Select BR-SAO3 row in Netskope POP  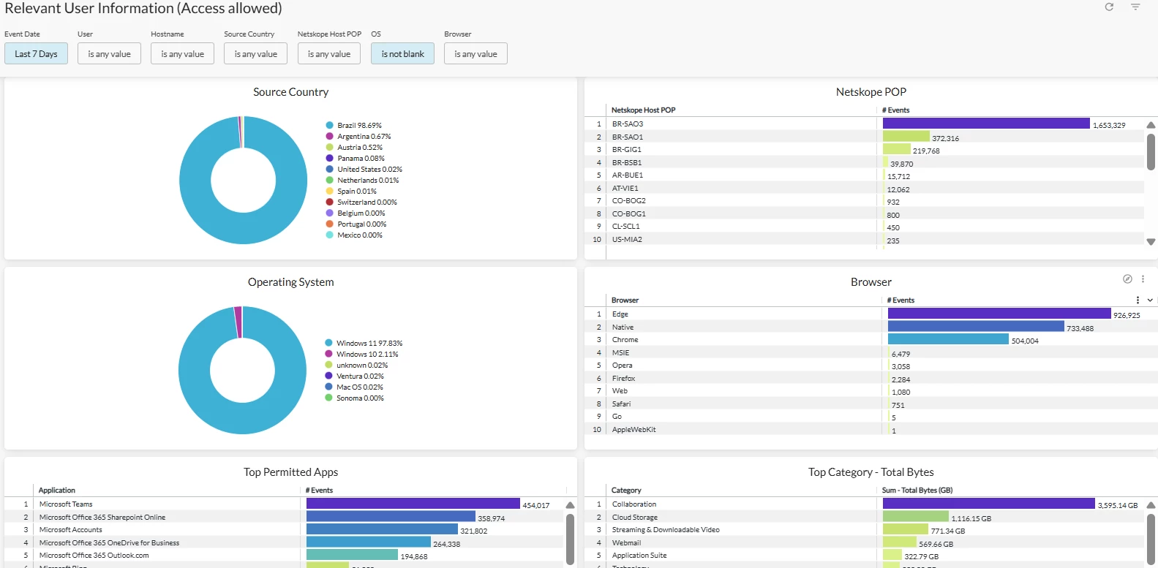click(x=865, y=124)
